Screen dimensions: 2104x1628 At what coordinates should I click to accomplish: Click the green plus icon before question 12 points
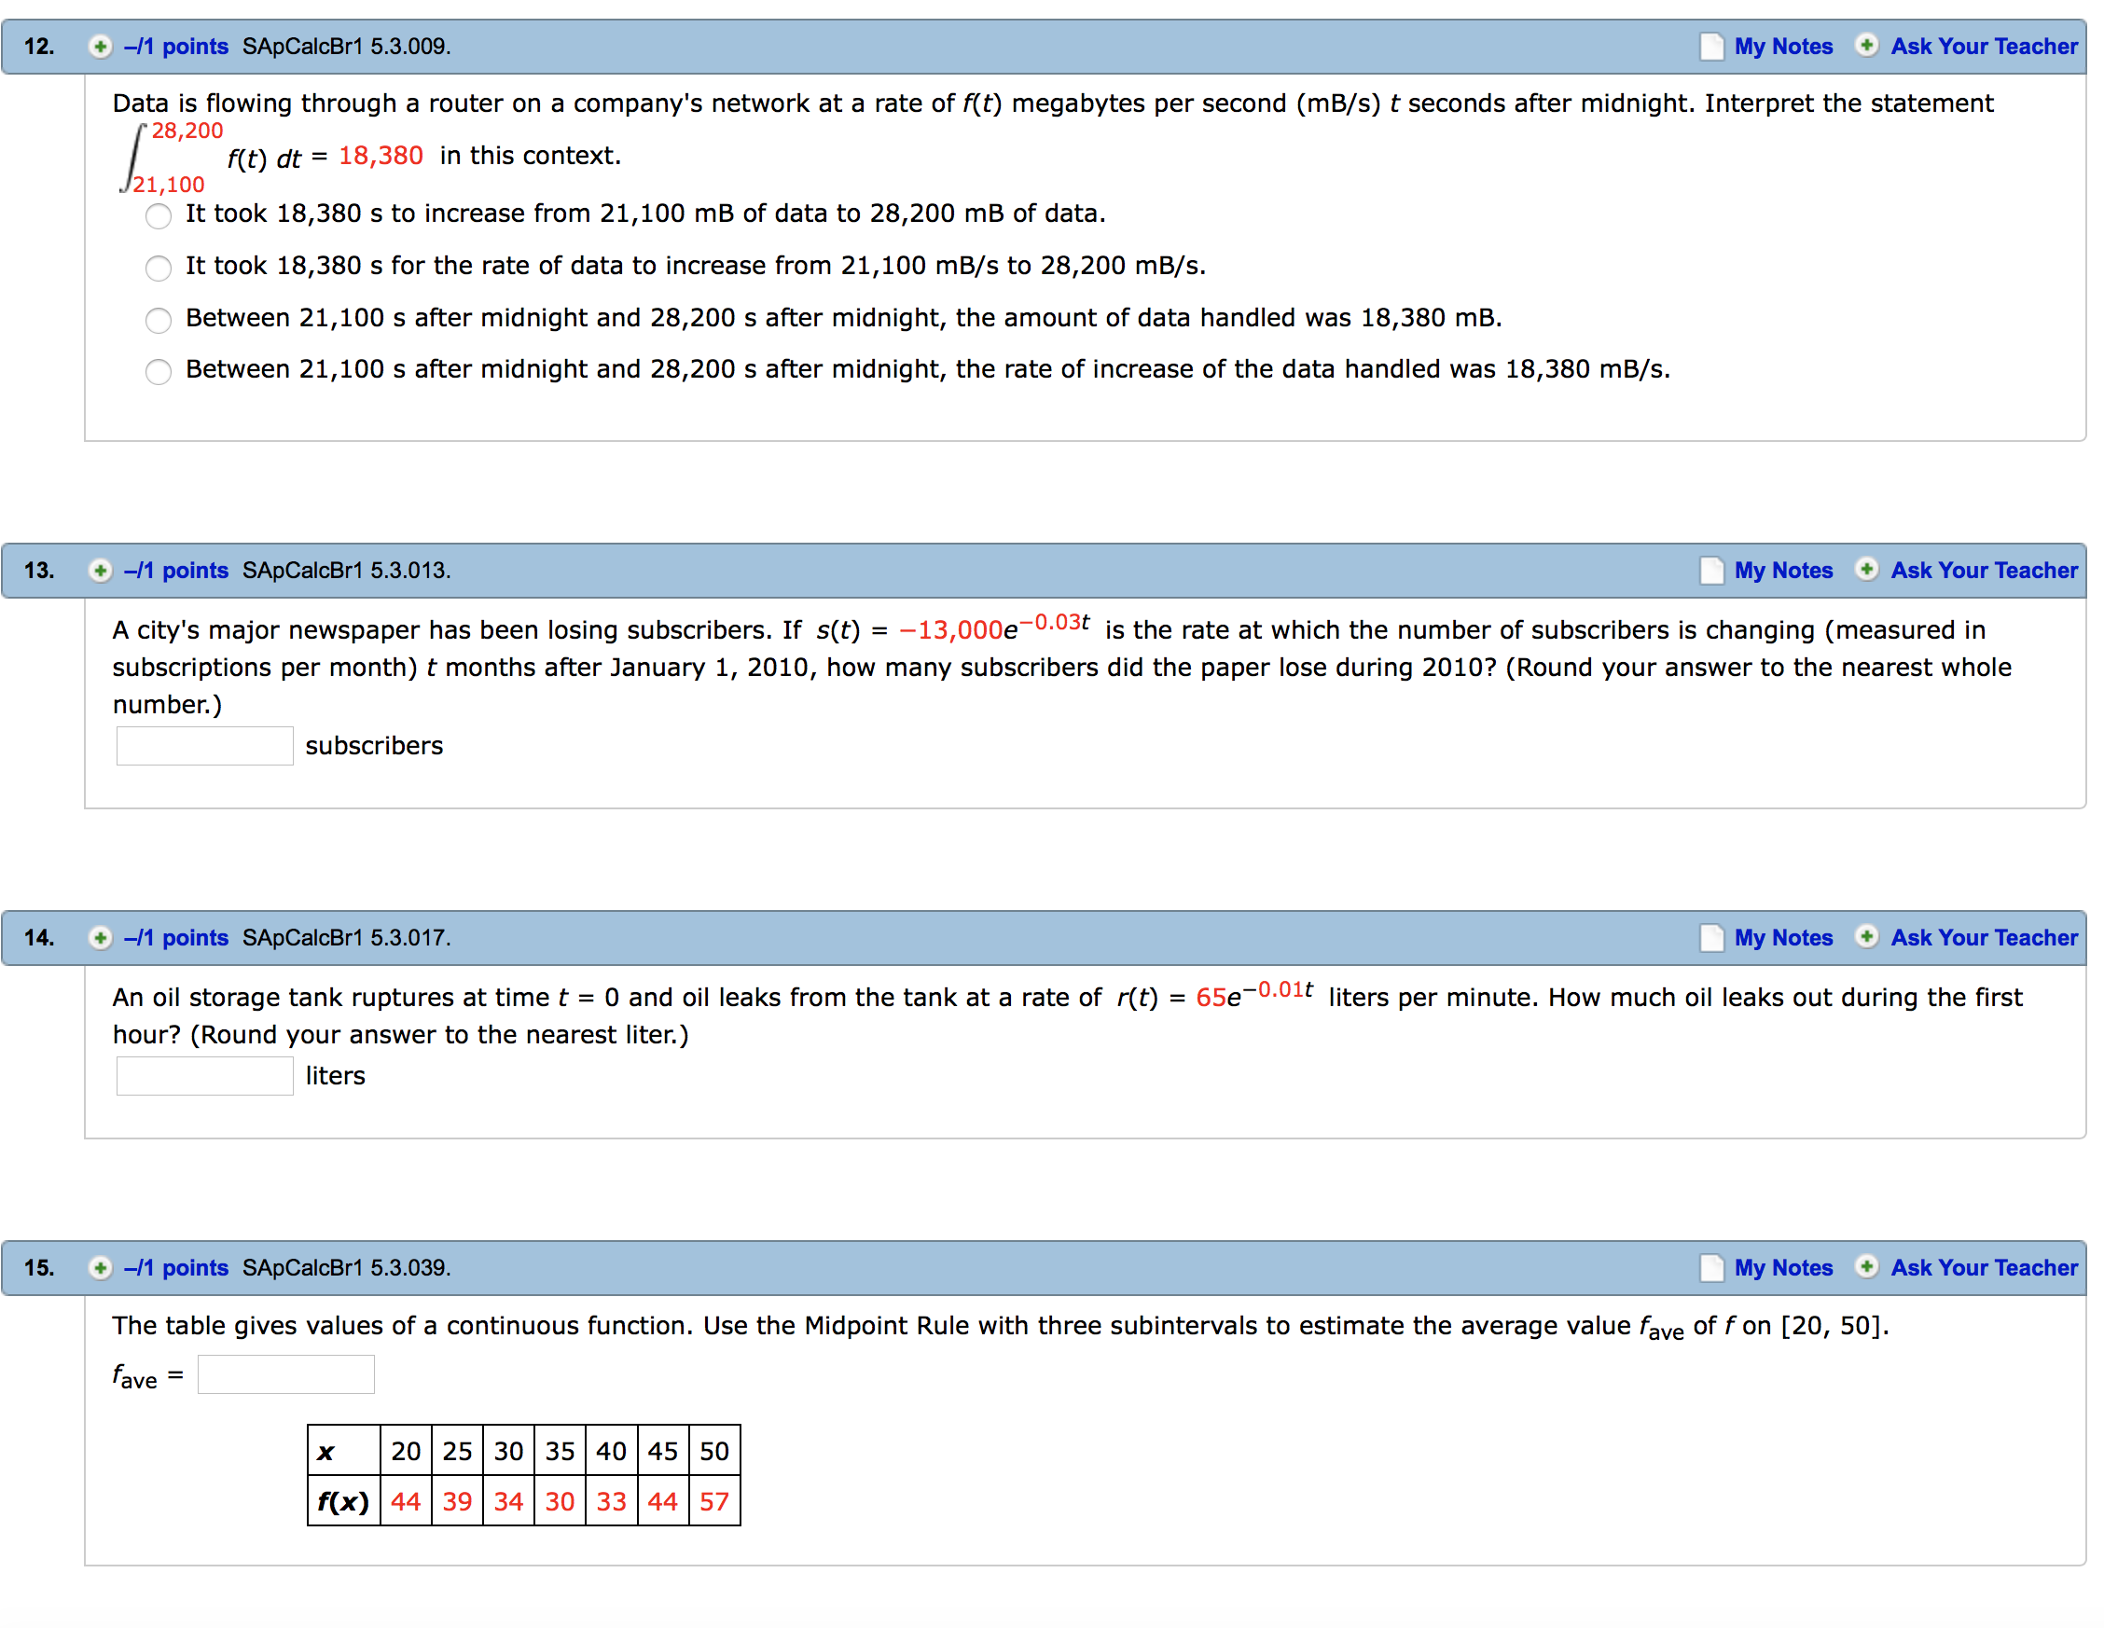[99, 46]
